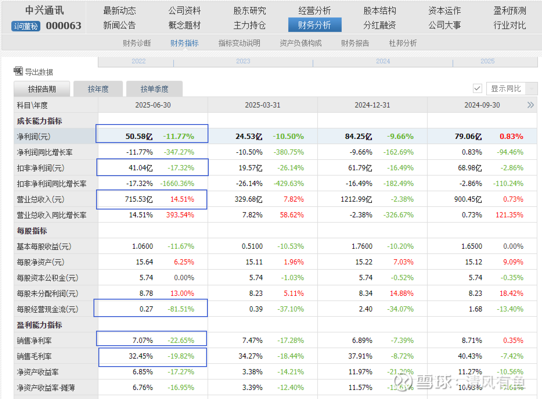Click the 2024-09-30 column header
Image resolution: width=542 pixels, height=399 pixels.
coord(482,105)
